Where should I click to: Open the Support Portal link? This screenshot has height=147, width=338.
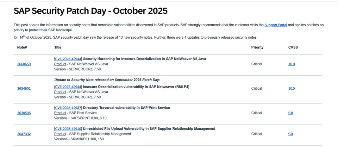[x=276, y=25]
